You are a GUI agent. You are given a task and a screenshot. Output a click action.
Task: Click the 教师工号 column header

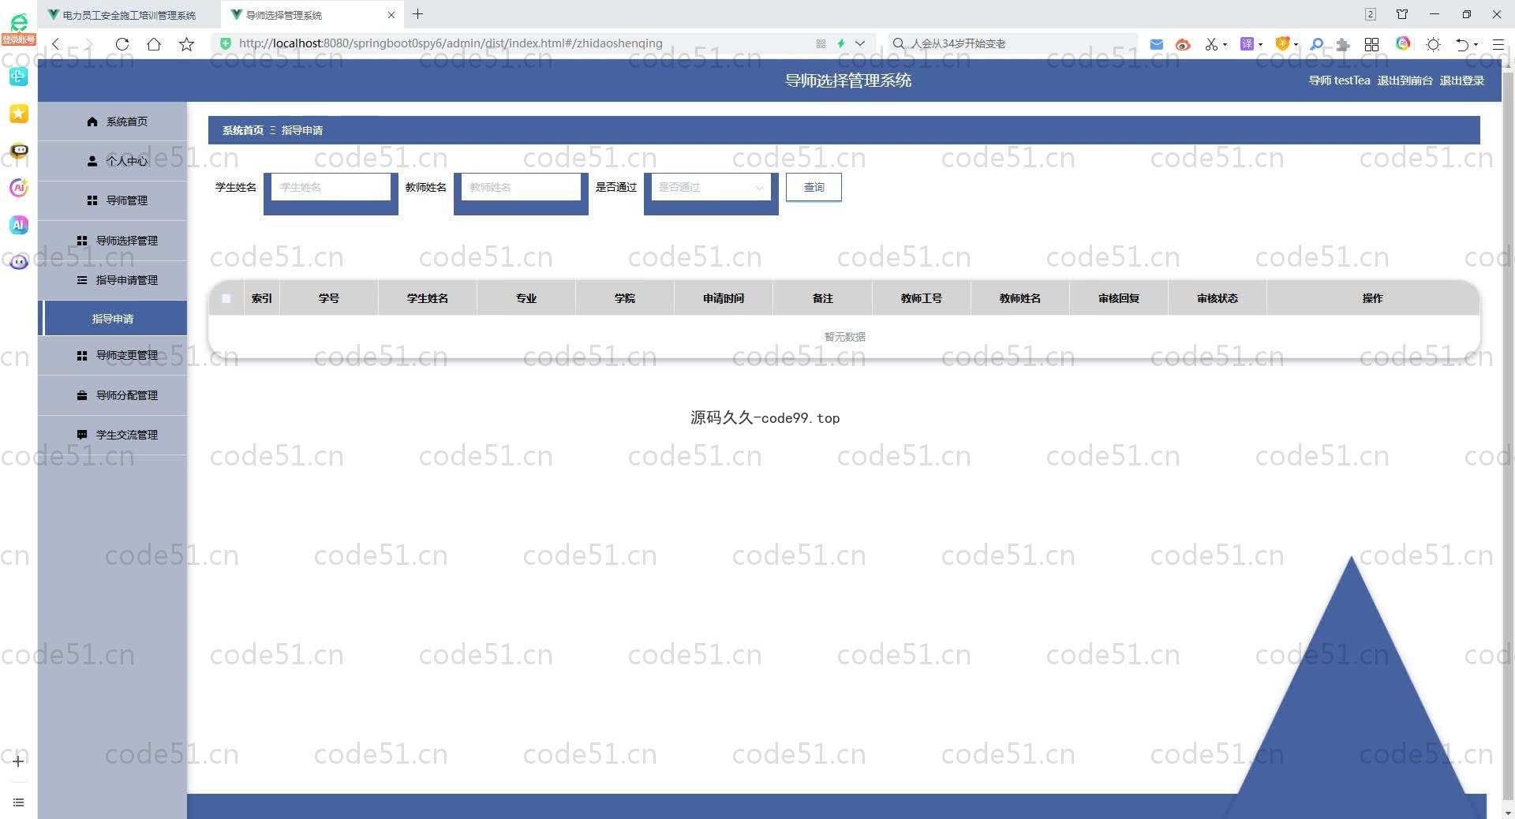[x=921, y=298]
